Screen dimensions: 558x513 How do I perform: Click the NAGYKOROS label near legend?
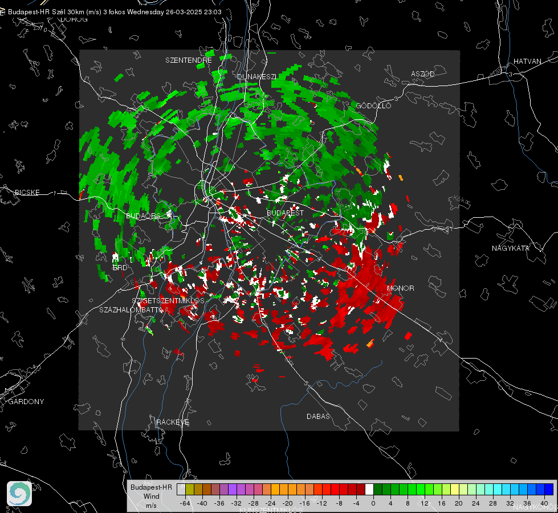click(x=535, y=507)
